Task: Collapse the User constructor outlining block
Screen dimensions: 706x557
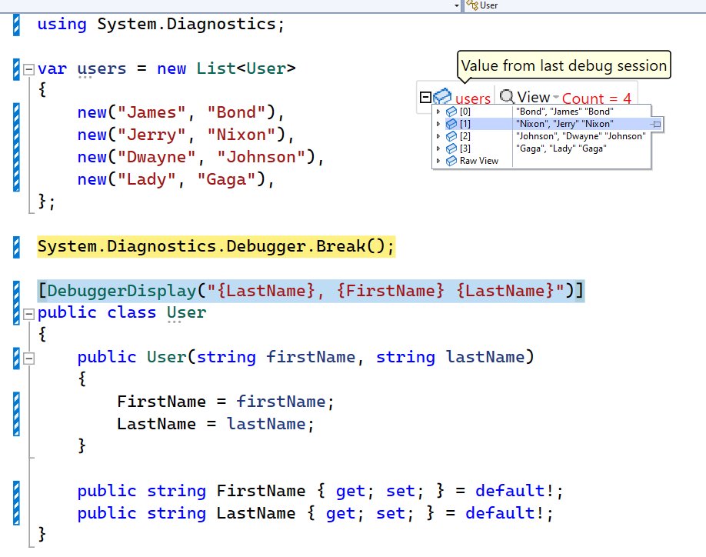Action: [28, 359]
